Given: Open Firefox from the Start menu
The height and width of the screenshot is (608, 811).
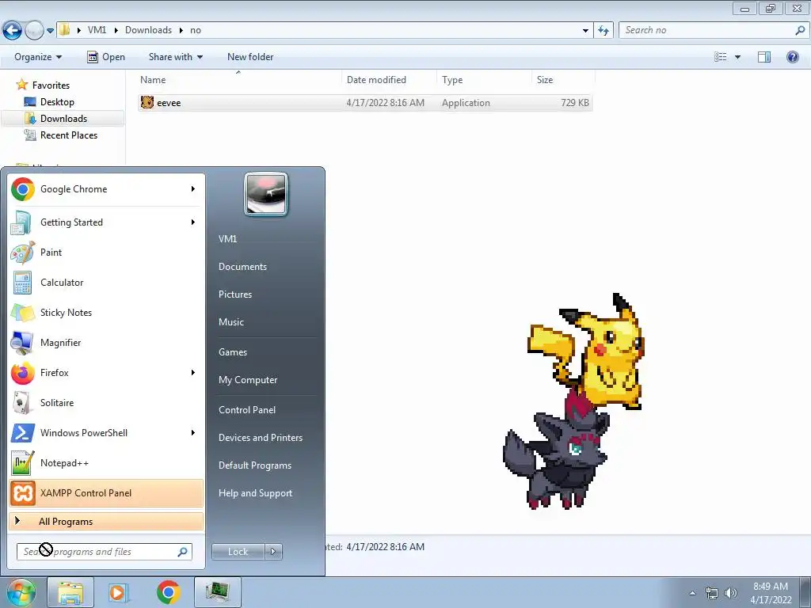Looking at the screenshot, I should 106,373.
